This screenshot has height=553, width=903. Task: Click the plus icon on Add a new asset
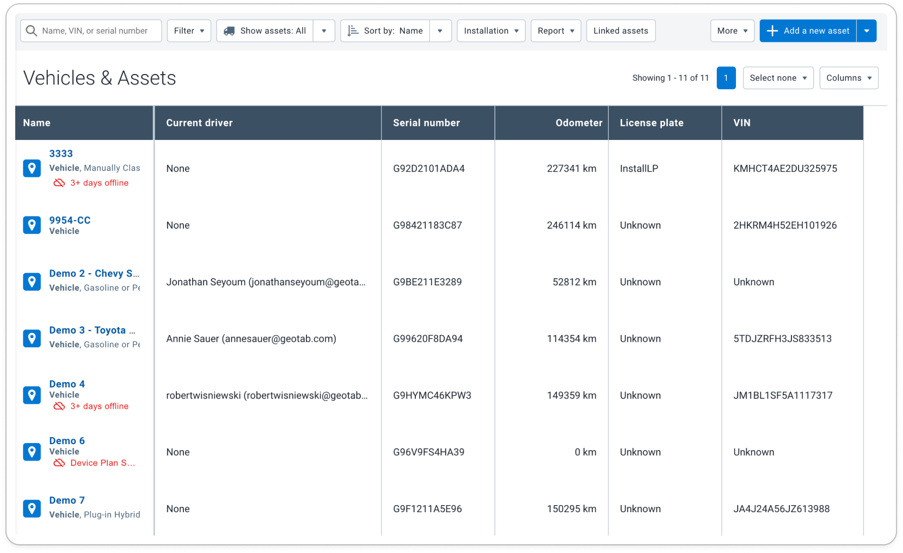click(x=772, y=30)
